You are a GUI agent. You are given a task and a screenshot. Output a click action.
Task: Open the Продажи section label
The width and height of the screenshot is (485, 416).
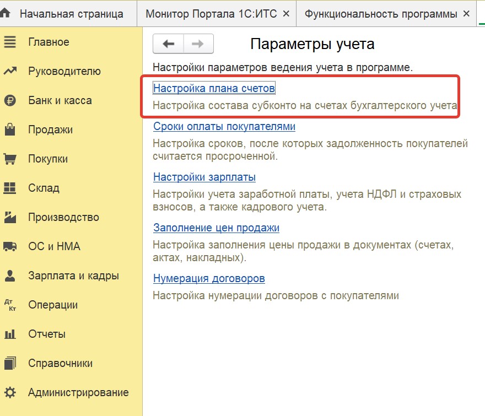tap(50, 129)
